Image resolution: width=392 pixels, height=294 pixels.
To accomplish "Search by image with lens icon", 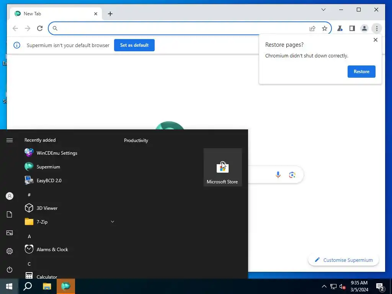I will (292, 175).
